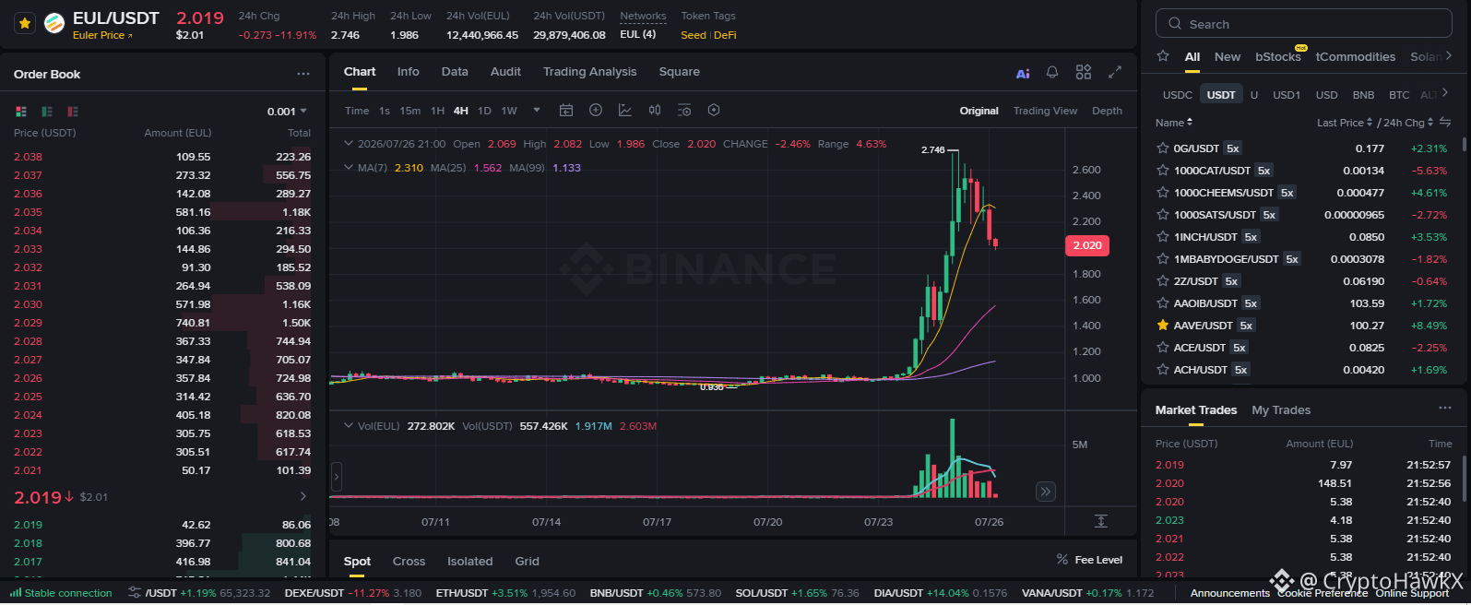Open Market Trades options menu (three dots)
Screen dimensions: 1471x605
tap(1445, 409)
